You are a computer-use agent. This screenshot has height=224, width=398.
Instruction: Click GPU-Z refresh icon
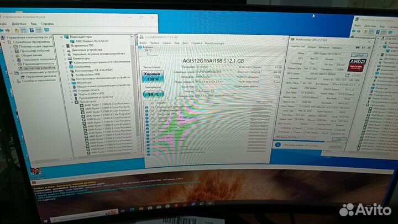tap(363, 47)
